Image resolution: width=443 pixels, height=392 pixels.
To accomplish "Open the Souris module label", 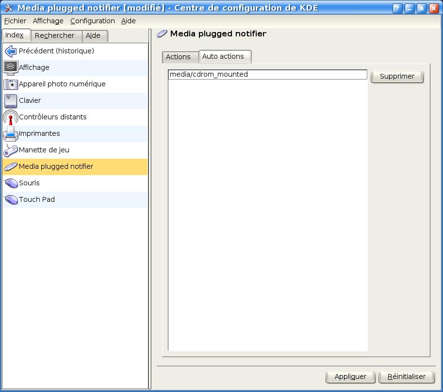I will [30, 183].
